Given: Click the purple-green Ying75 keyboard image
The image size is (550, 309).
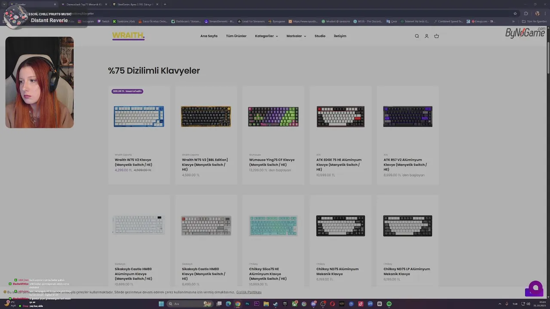Looking at the screenshot, I should pos(273,116).
